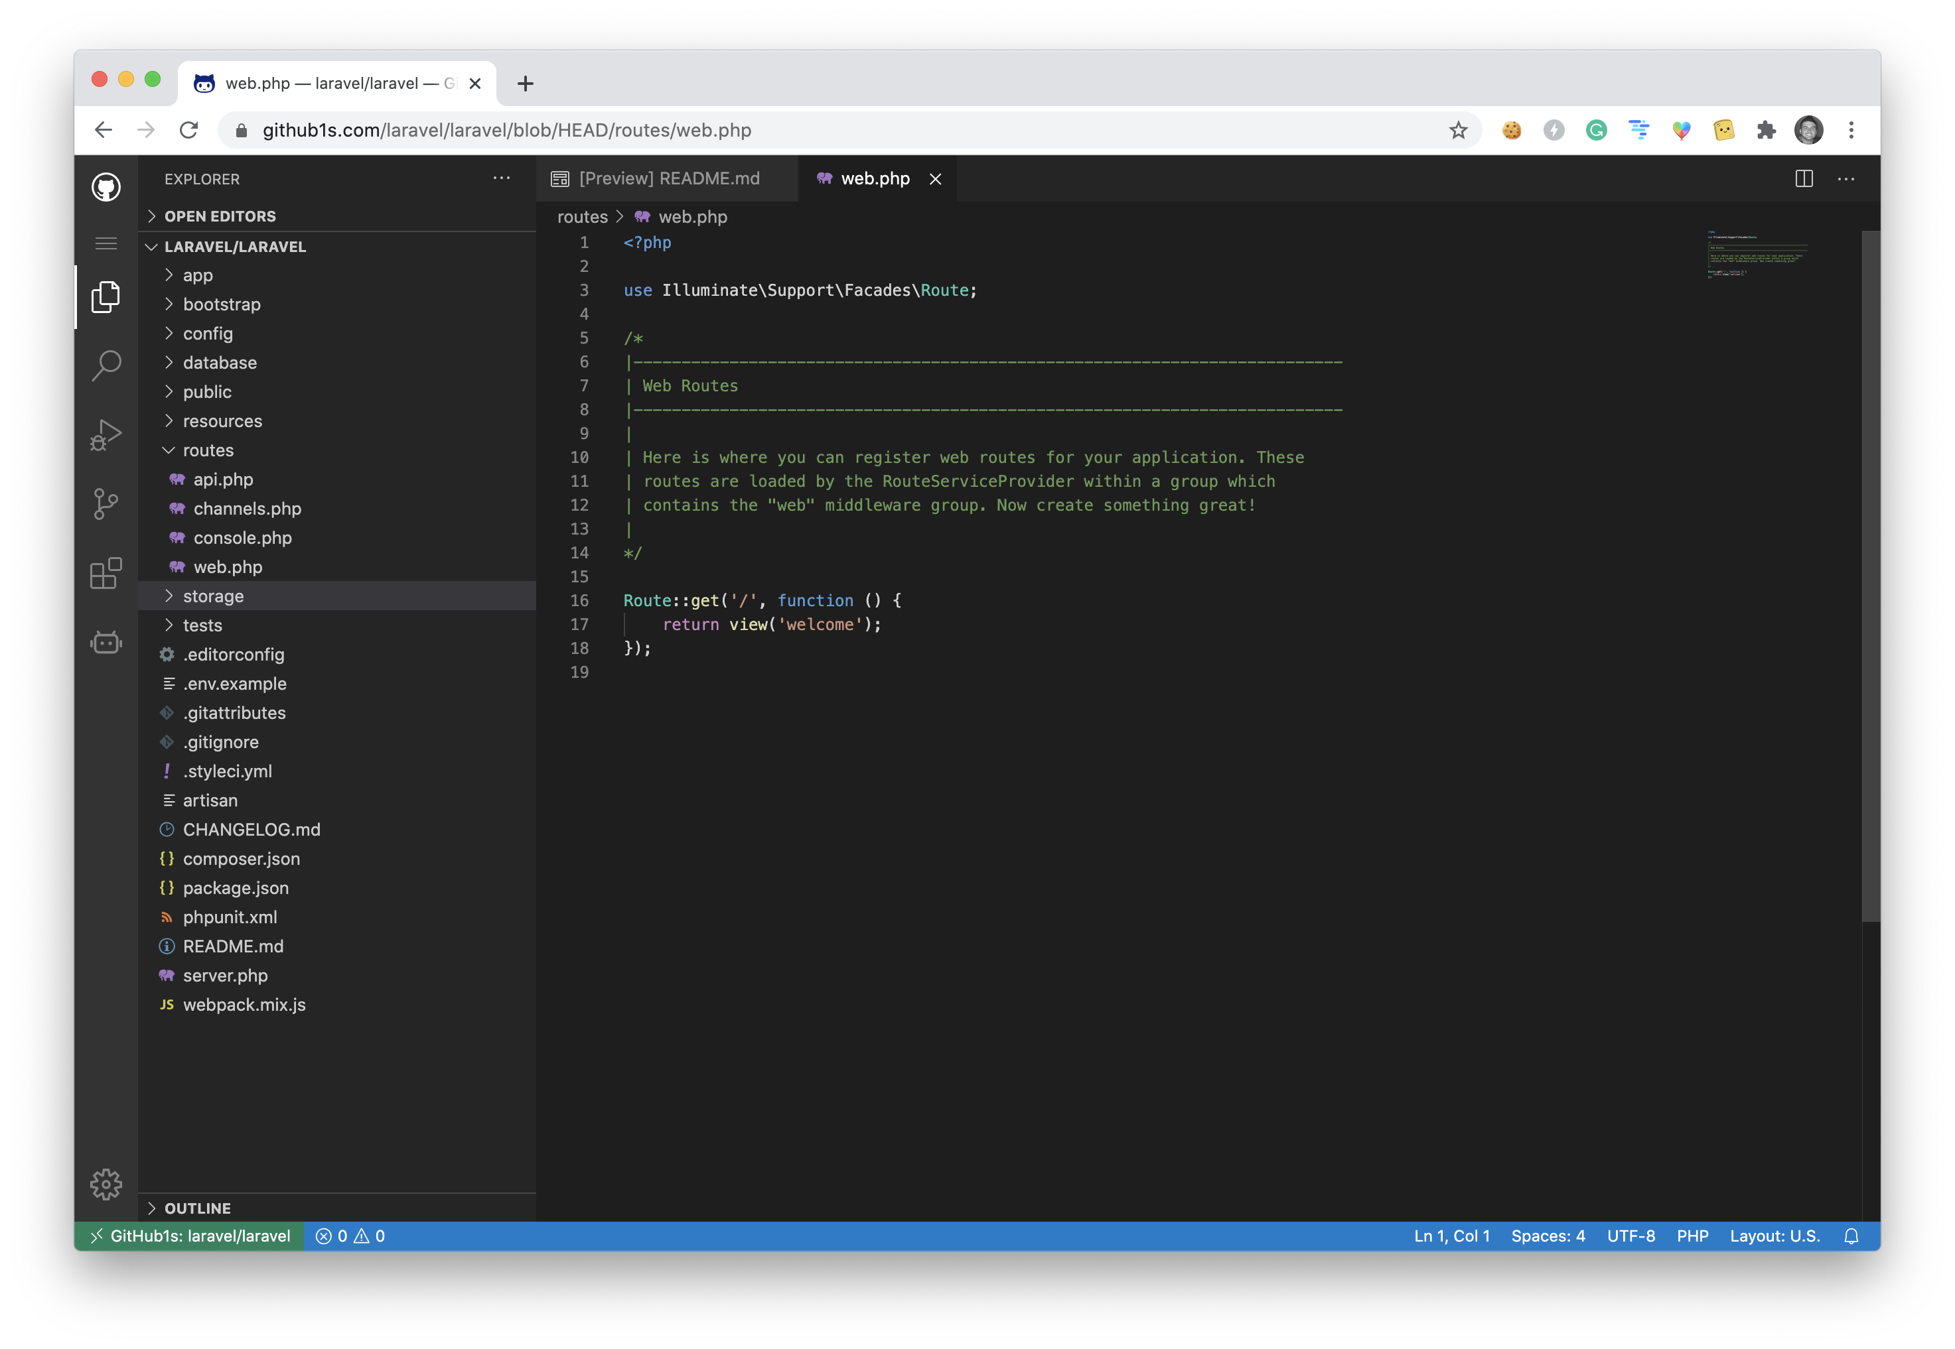Click web.php breadcrumb segment
The width and height of the screenshot is (1955, 1349).
[682, 216]
